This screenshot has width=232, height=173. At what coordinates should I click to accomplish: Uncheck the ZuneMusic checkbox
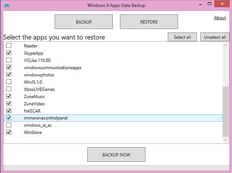coord(9,96)
